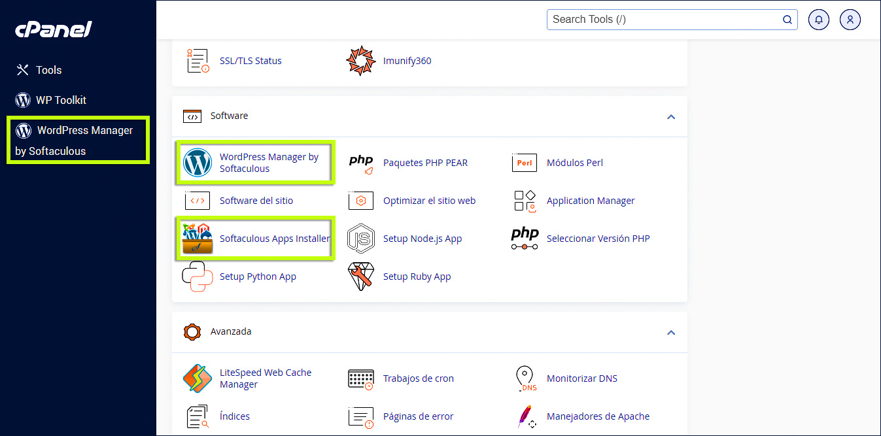Open the notifications bell
881x436 pixels.
pyautogui.click(x=819, y=20)
